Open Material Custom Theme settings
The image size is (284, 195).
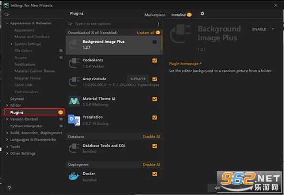pos(34,71)
